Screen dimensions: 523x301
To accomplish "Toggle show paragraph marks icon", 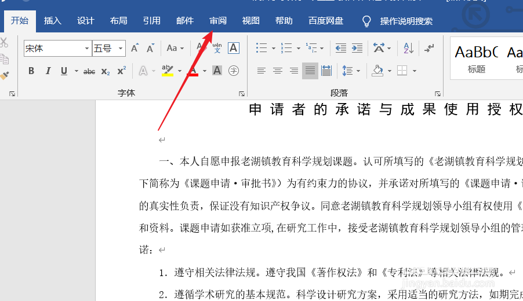I will click(x=429, y=48).
